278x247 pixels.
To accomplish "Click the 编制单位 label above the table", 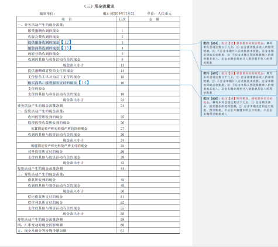I will tap(47, 13).
